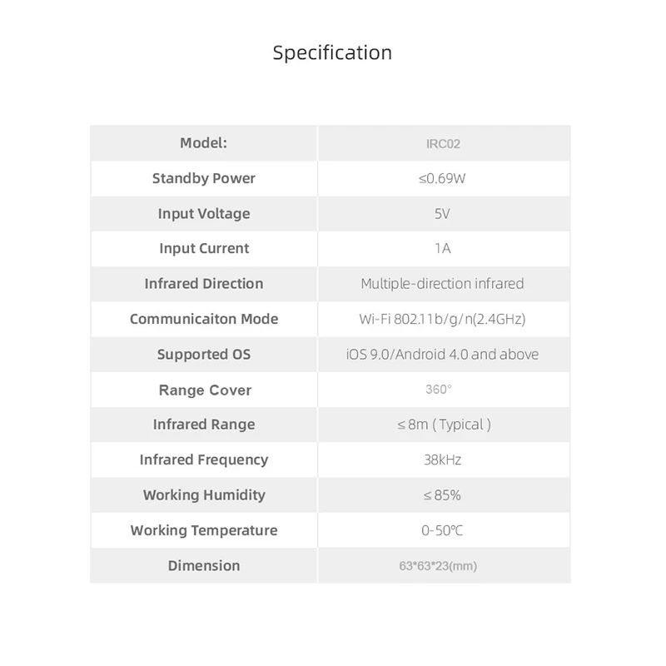This screenshot has width=666, height=666.
Task: Click the Working Temperature label
Action: (x=203, y=530)
